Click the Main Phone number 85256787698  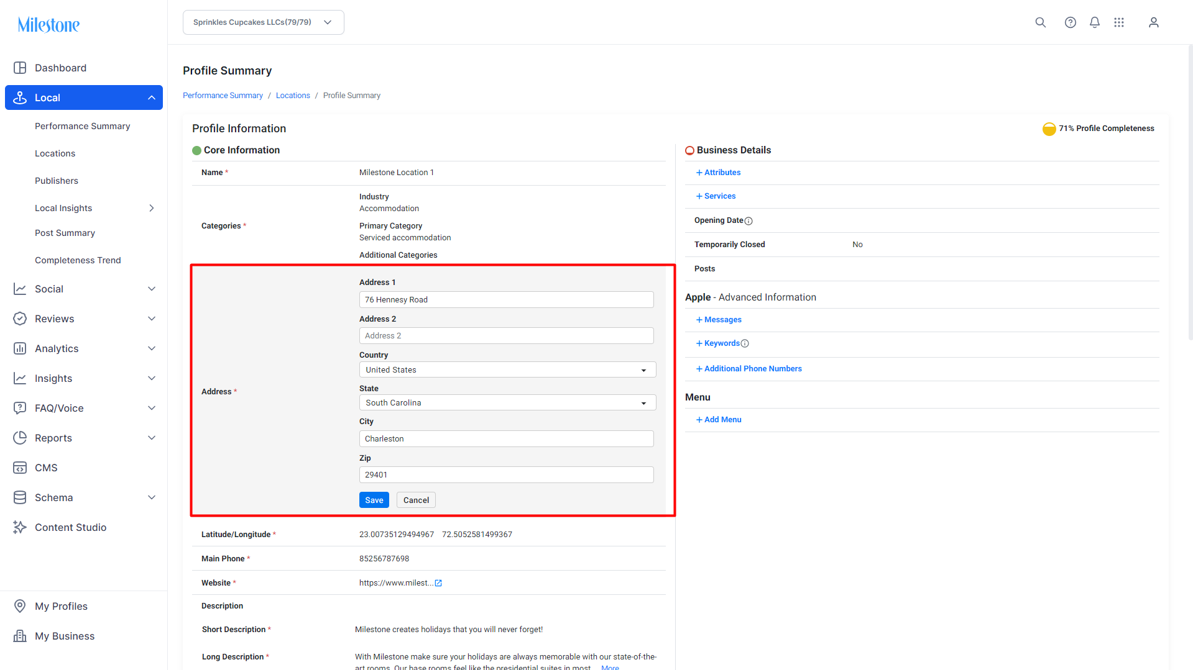point(384,559)
